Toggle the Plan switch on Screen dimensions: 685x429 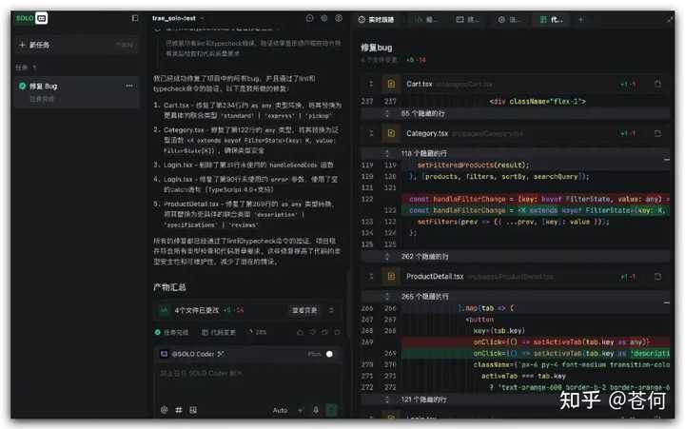coord(329,354)
